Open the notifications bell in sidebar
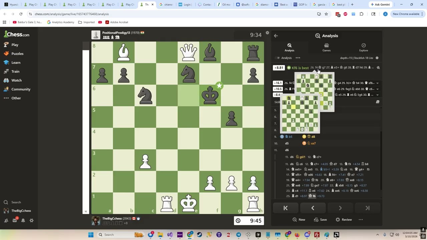This screenshot has width=427, height=240. [x=23, y=220]
